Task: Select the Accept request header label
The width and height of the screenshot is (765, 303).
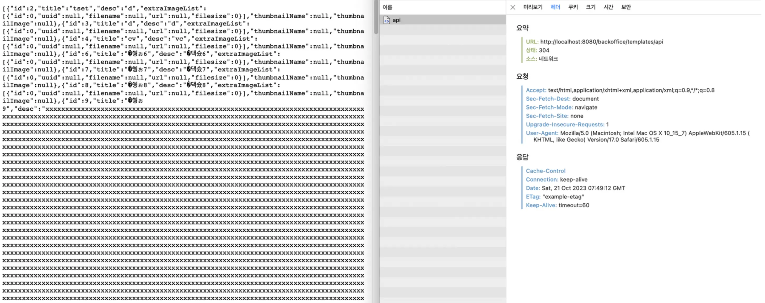Action: pos(536,90)
